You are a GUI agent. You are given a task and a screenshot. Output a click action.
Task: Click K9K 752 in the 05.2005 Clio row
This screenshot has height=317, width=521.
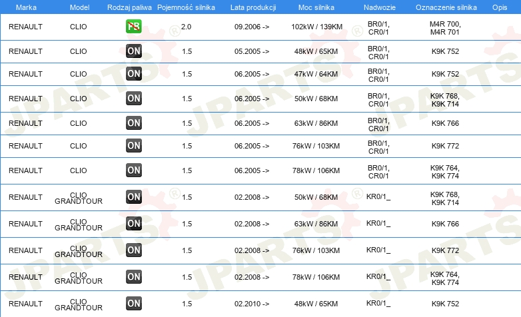tap(445, 51)
